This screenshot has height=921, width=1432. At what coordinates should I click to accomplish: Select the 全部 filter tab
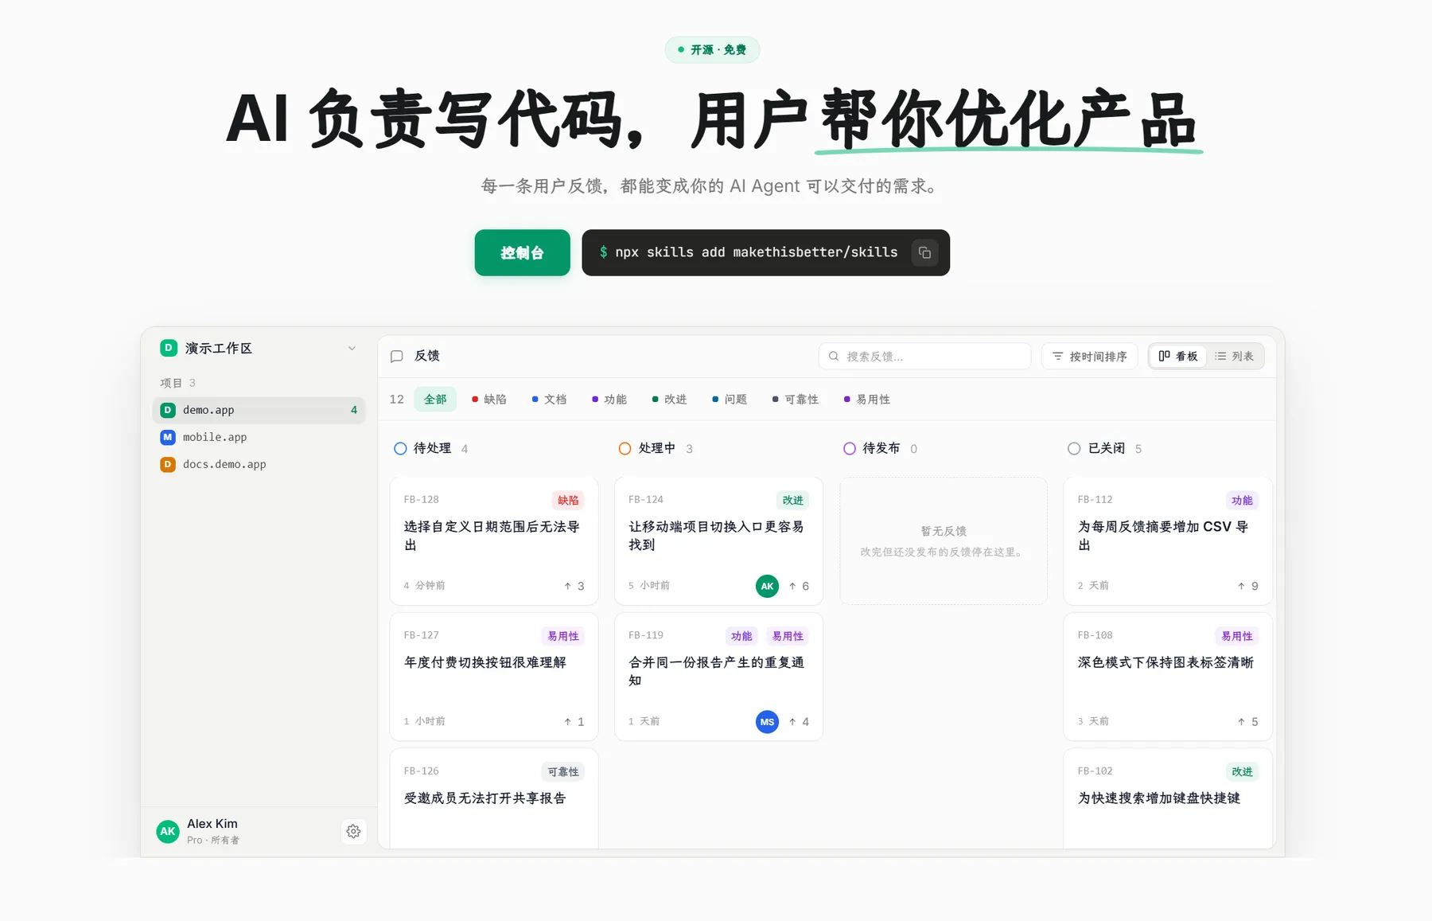click(x=435, y=400)
